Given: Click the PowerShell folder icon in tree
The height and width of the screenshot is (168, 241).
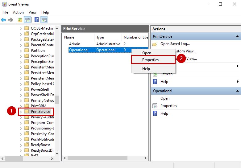Looking at the screenshot, I should click(x=27, y=89).
